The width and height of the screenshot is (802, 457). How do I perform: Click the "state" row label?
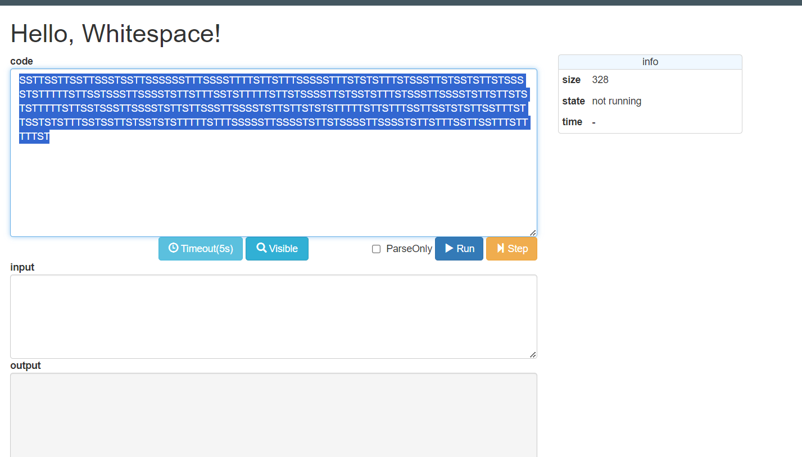point(573,101)
